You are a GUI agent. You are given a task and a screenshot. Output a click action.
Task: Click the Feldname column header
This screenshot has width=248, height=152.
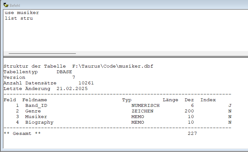point(34,100)
